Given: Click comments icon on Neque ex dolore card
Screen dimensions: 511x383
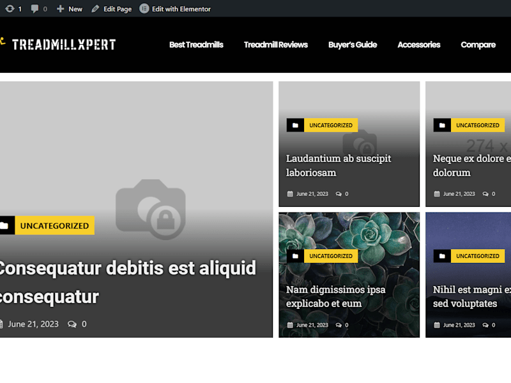Looking at the screenshot, I should [485, 194].
